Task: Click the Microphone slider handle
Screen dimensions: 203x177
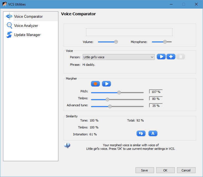Action: click(x=165, y=42)
